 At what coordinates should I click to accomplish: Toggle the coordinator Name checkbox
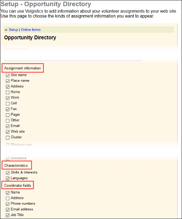pyautogui.click(x=8, y=193)
